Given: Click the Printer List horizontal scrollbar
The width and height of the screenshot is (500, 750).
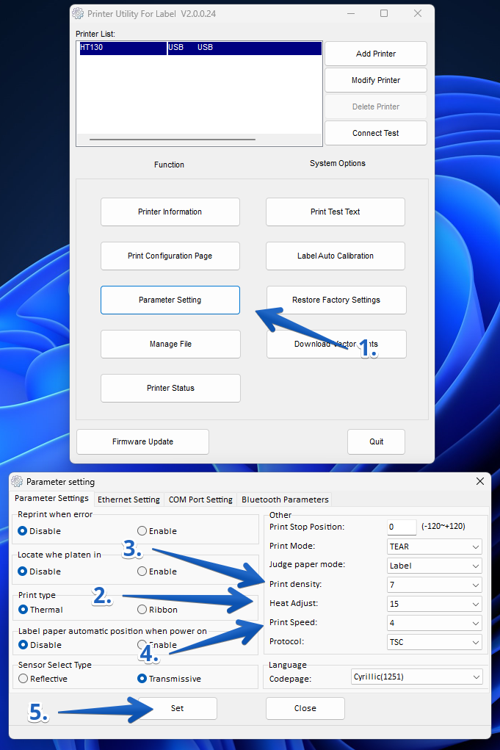Looking at the screenshot, I should (173, 140).
